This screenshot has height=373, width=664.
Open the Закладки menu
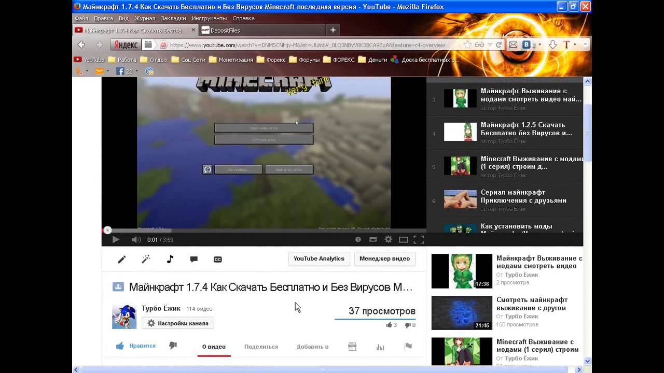click(173, 18)
